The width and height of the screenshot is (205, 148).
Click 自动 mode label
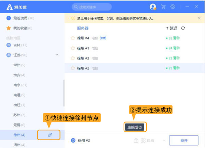tap(150, 141)
